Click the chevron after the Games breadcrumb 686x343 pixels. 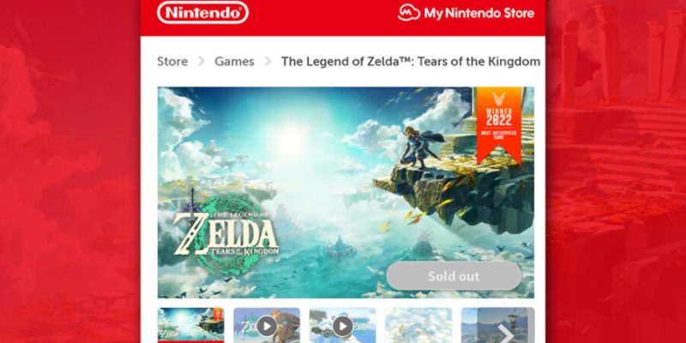pos(268,62)
